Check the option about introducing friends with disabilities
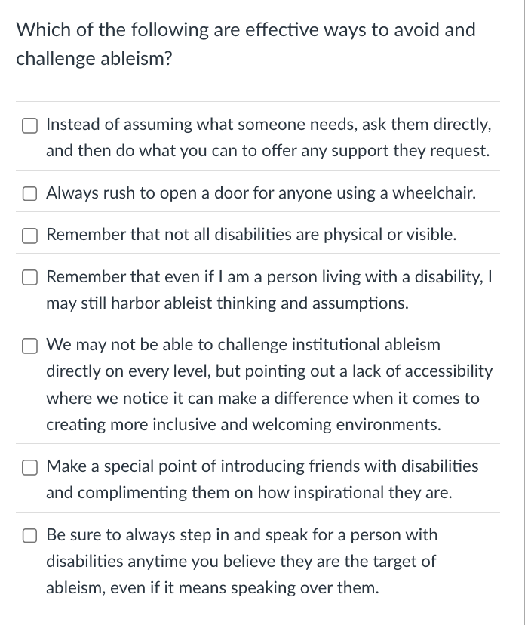The width and height of the screenshot is (528, 625). pyautogui.click(x=30, y=467)
